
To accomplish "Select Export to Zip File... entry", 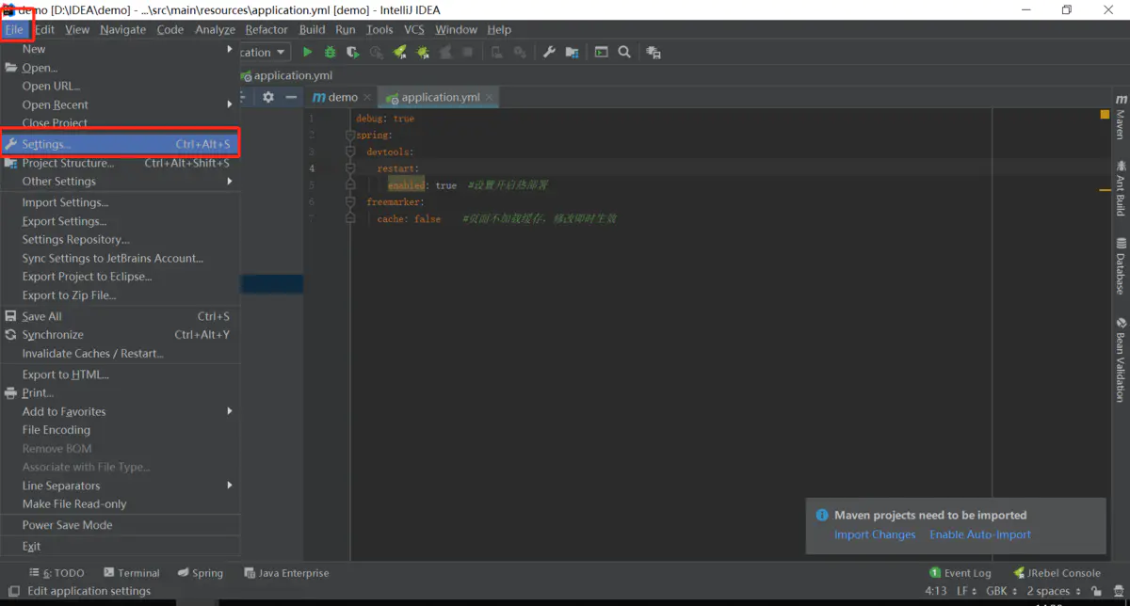I will 120,295.
